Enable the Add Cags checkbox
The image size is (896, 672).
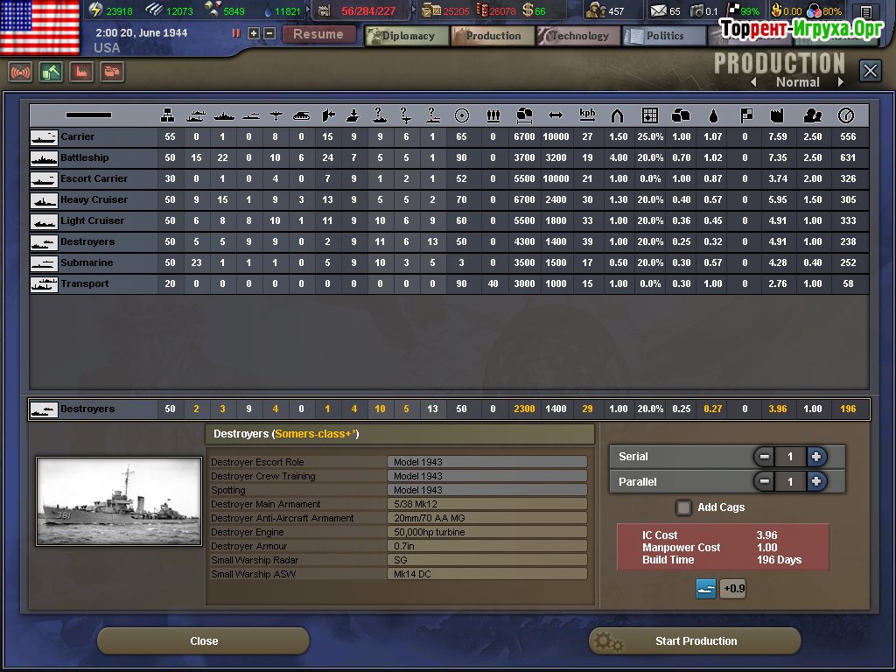click(683, 507)
